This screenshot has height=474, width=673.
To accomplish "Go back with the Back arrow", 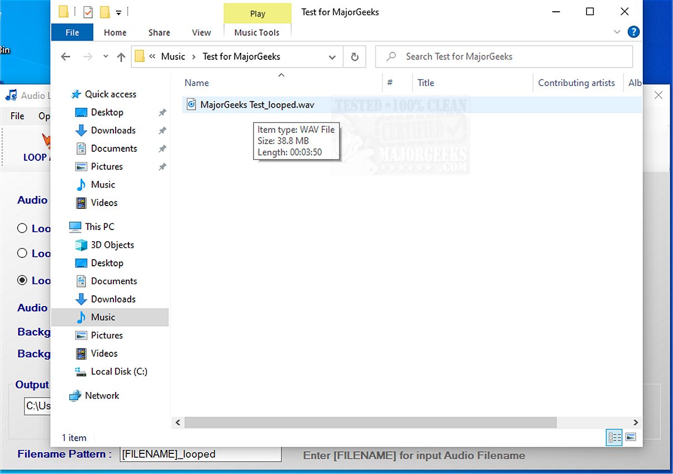I will 65,56.
